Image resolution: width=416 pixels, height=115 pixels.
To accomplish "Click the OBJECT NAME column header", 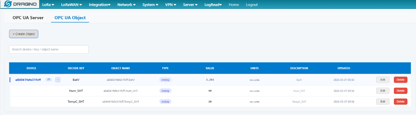I will 121,68.
